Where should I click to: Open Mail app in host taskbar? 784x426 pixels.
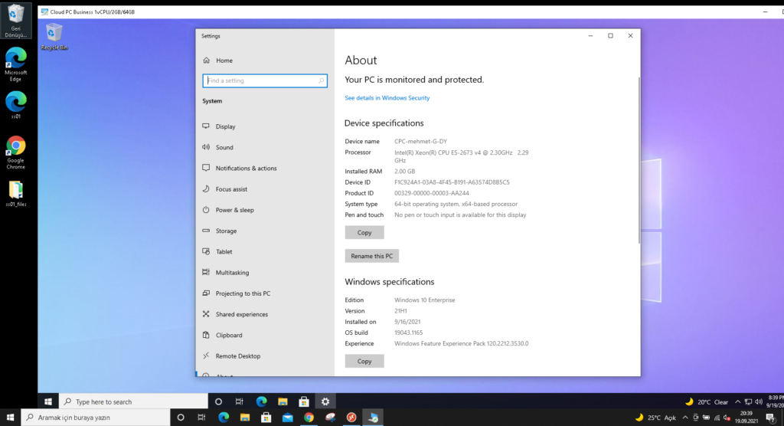288,418
